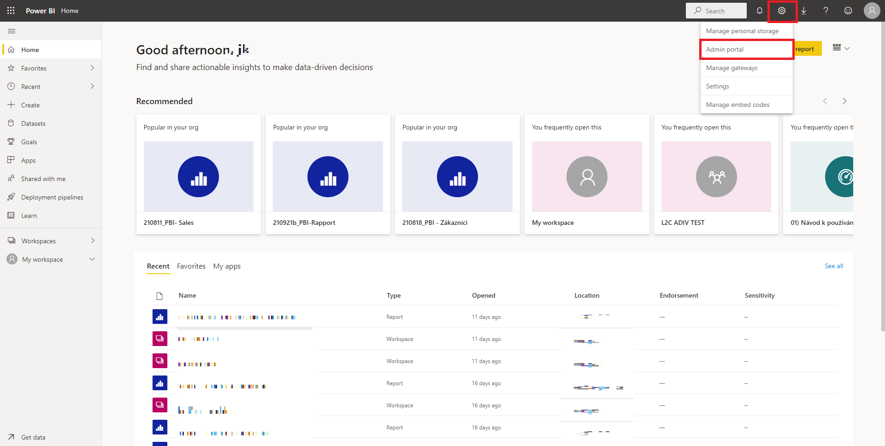Click the feedback smiley face icon
This screenshot has height=446, width=885.
tap(848, 11)
